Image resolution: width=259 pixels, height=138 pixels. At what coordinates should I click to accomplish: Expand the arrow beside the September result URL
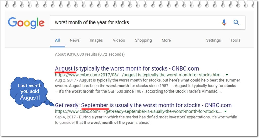point(225,111)
